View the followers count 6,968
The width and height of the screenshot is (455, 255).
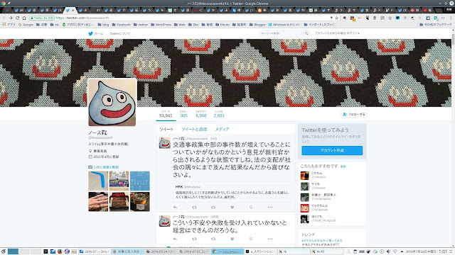200,114
